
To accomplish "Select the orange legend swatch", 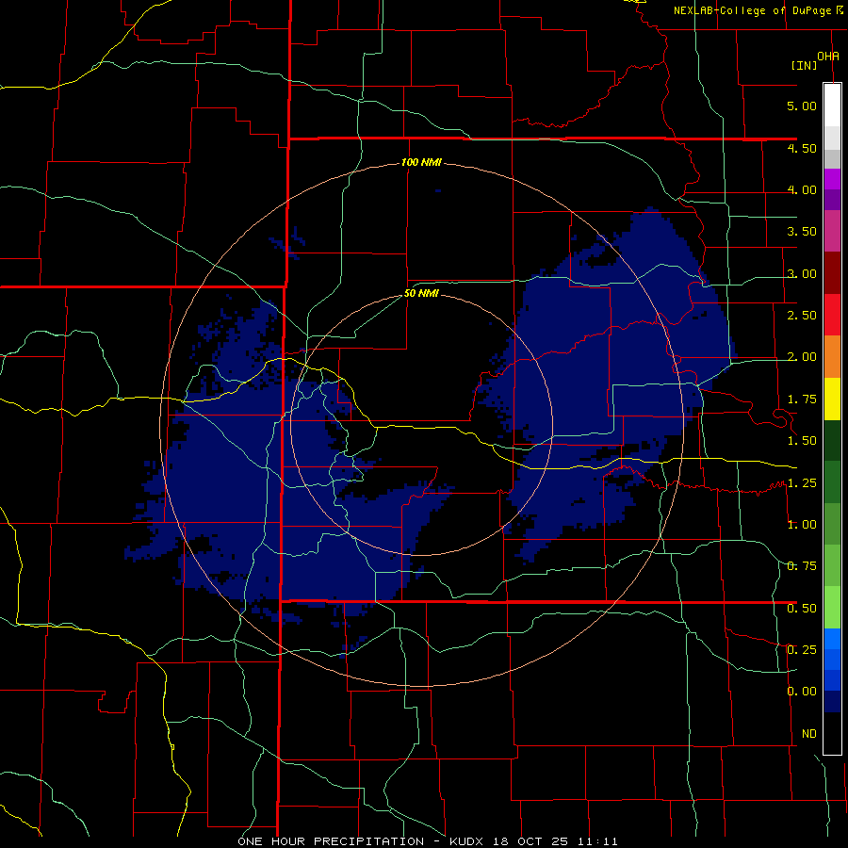I will [x=832, y=357].
